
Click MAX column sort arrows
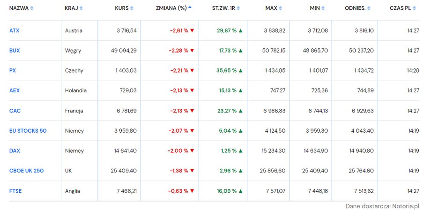pyautogui.click(x=280, y=8)
